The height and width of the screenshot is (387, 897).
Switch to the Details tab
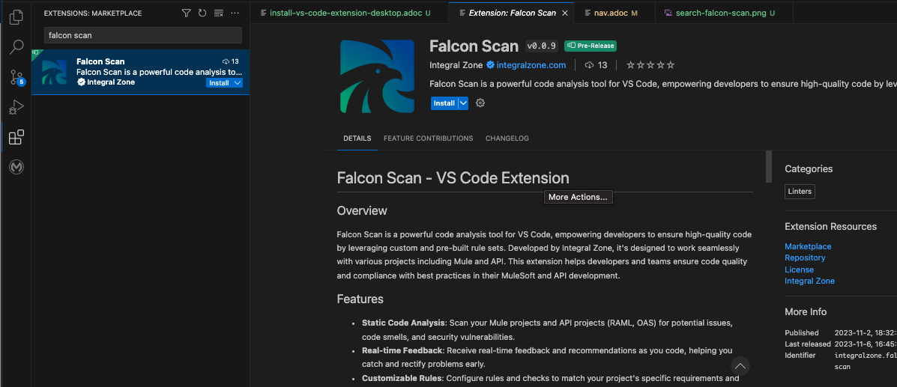pos(357,138)
